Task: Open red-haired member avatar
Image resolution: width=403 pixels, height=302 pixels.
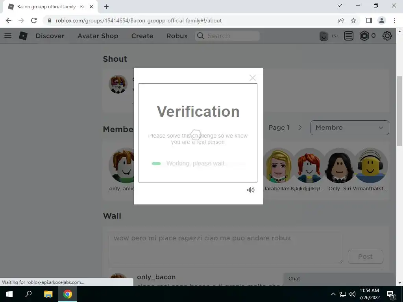Action: (x=309, y=166)
